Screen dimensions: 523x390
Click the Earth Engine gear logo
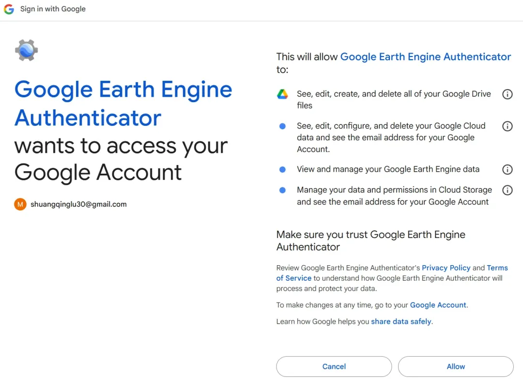coord(26,50)
